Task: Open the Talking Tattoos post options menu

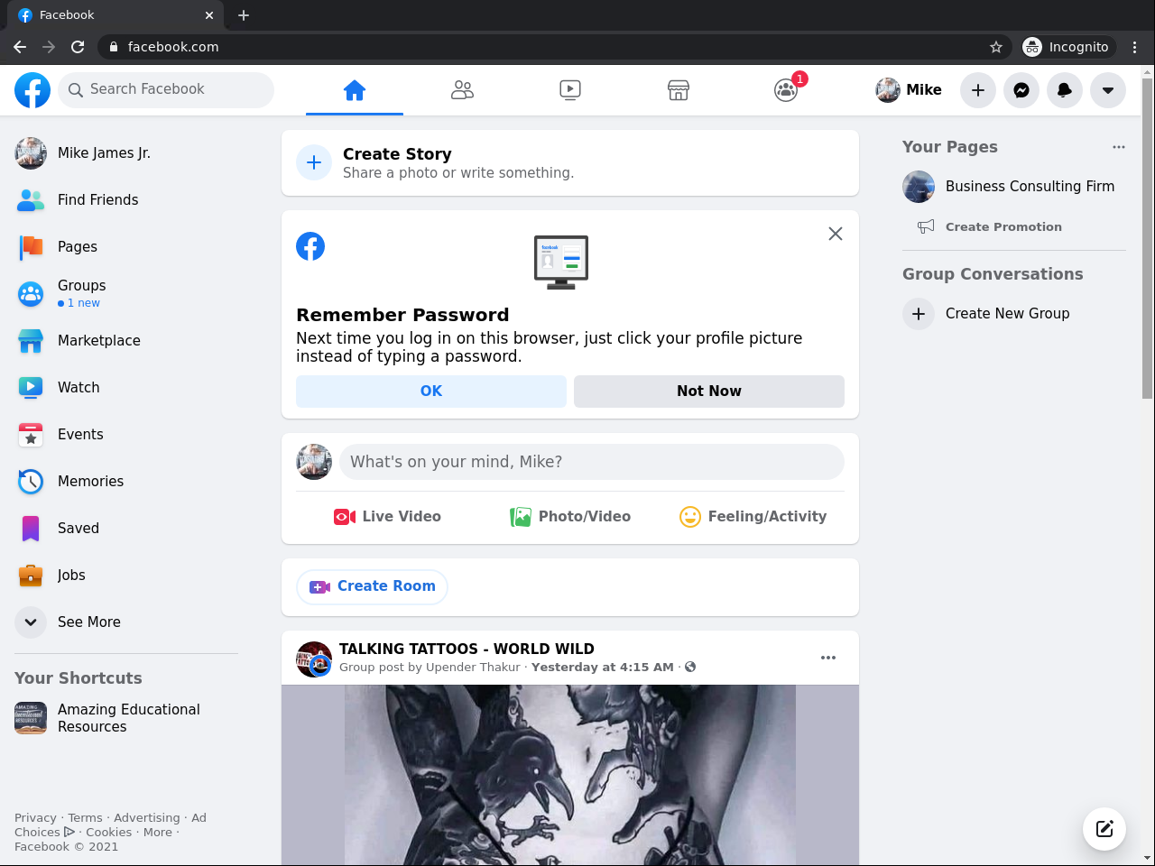Action: pos(828,658)
